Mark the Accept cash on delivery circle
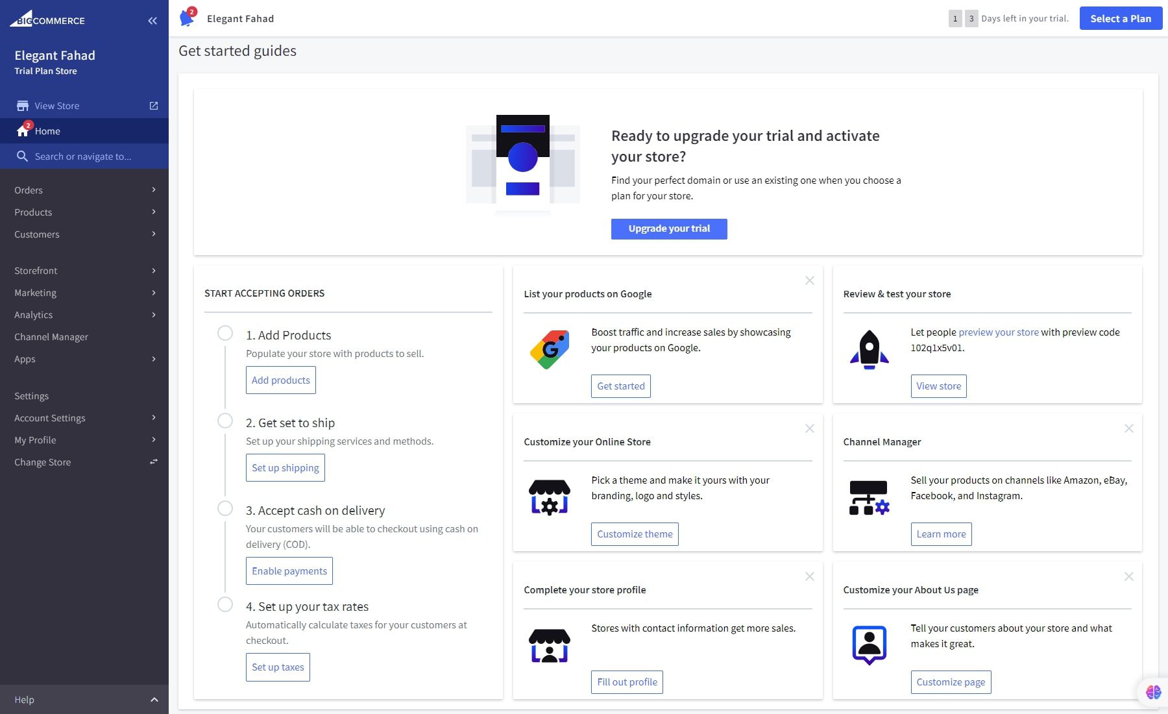Image resolution: width=1168 pixels, height=714 pixels. tap(225, 508)
